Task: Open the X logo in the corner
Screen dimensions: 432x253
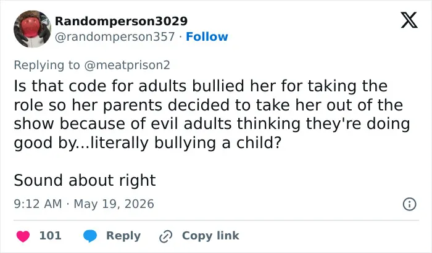Action: 409,20
